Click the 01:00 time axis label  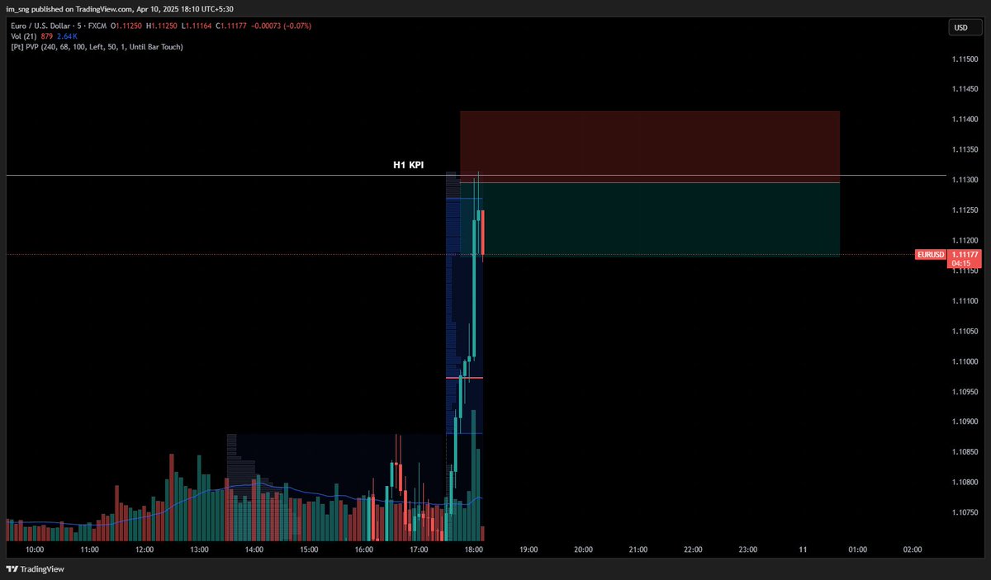(x=857, y=549)
